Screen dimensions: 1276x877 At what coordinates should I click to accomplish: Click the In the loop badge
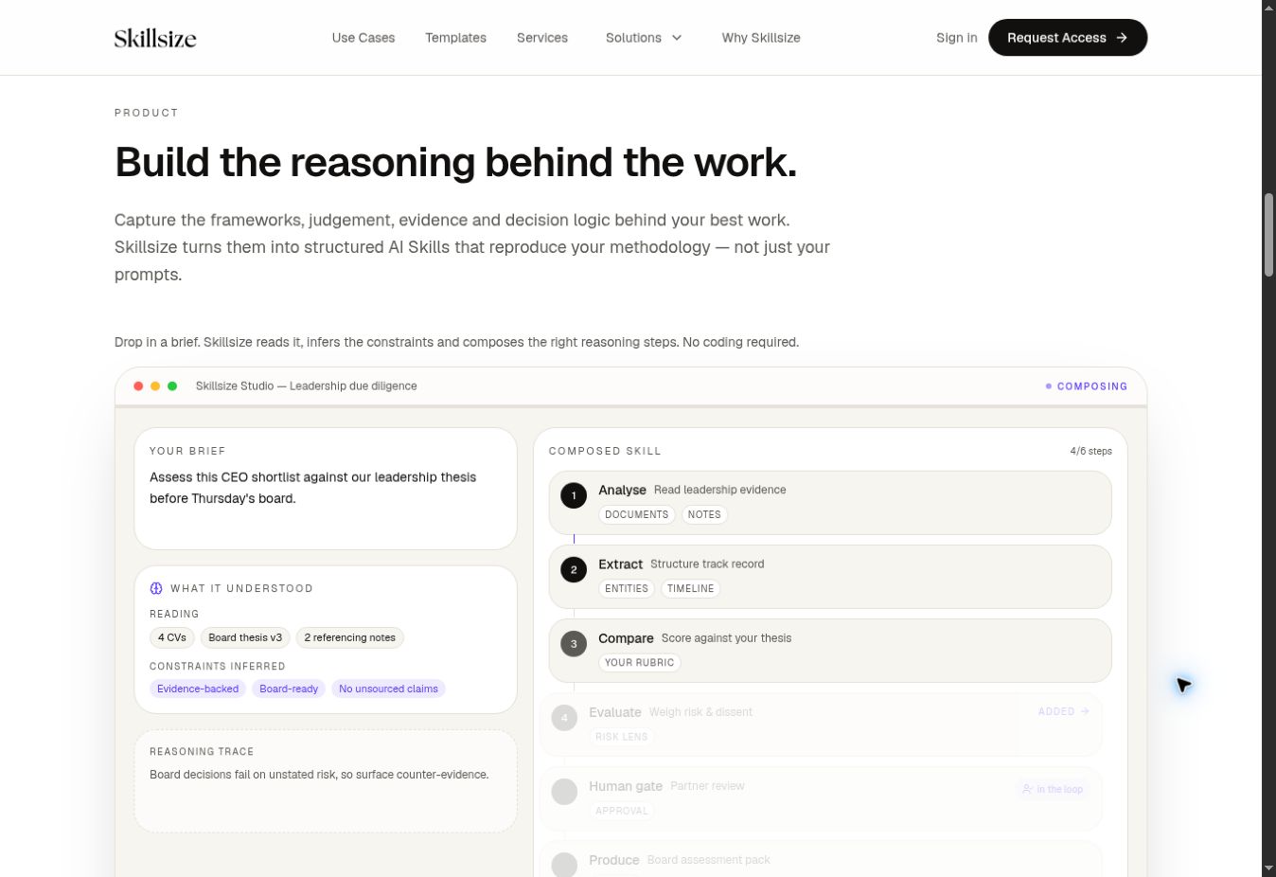point(1053,789)
